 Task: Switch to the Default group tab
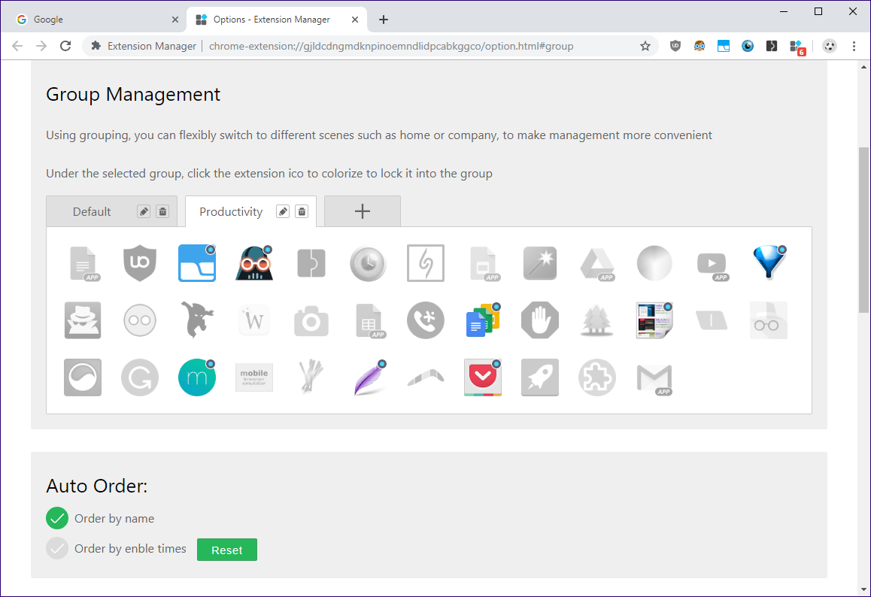point(92,211)
